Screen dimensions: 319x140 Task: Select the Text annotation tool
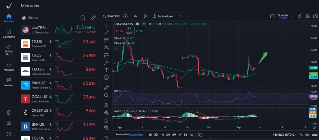coord(106,70)
